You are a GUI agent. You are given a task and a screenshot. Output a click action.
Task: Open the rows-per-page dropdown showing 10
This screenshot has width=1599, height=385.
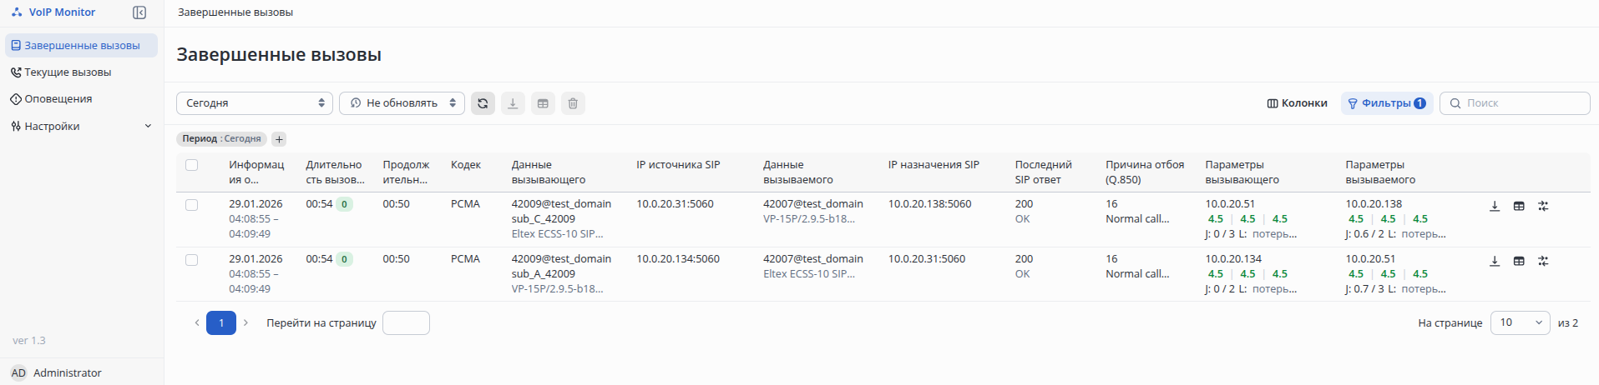tap(1521, 323)
